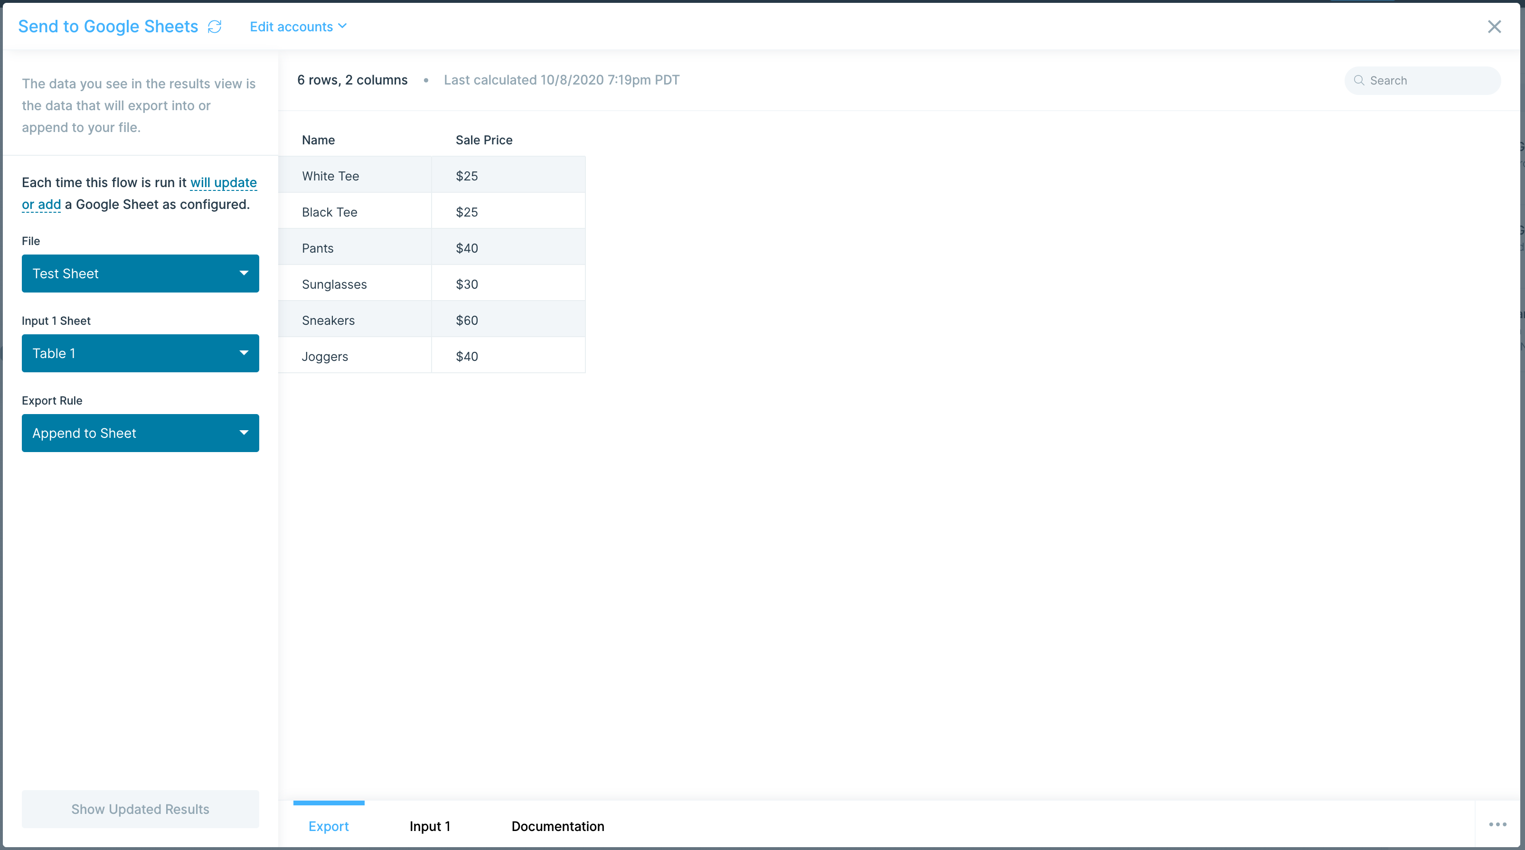This screenshot has height=850, width=1525.
Task: Open the Export Rule dropdown showing Append to Sheet
Action: click(141, 433)
